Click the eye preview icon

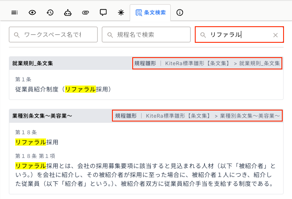pyautogui.click(x=32, y=13)
